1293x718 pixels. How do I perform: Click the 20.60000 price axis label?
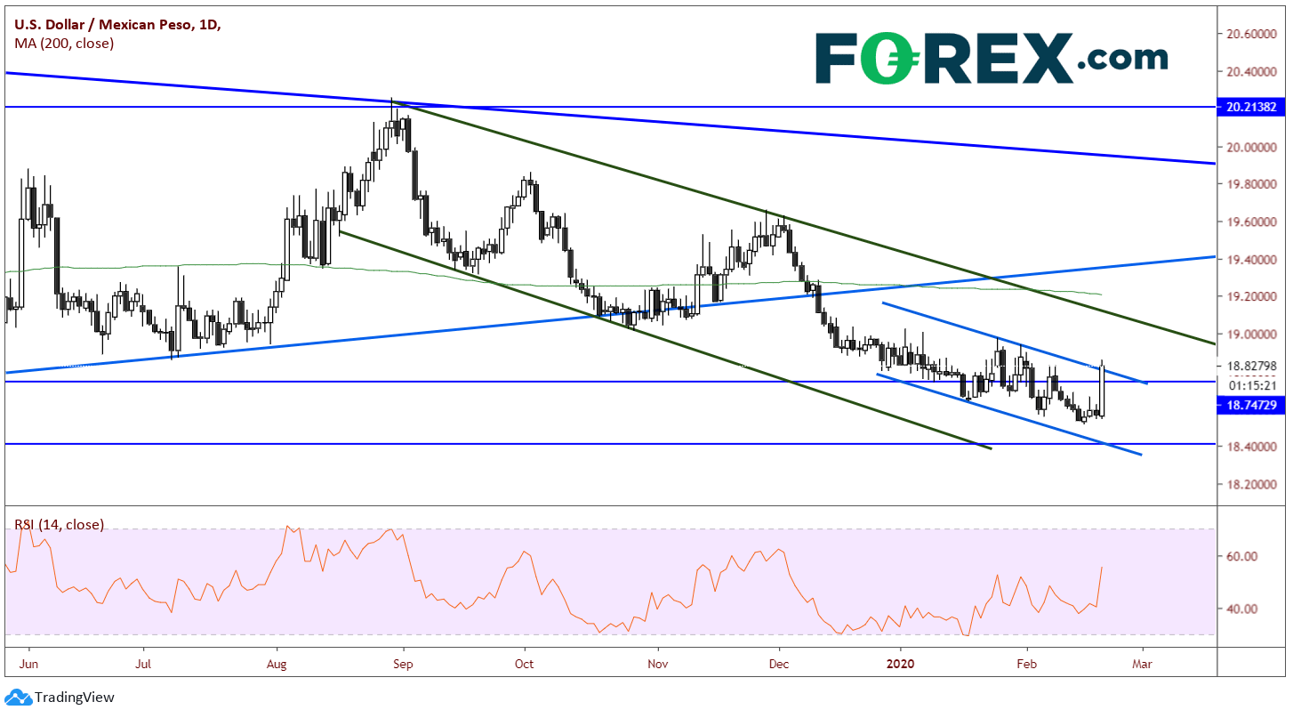click(x=1252, y=35)
